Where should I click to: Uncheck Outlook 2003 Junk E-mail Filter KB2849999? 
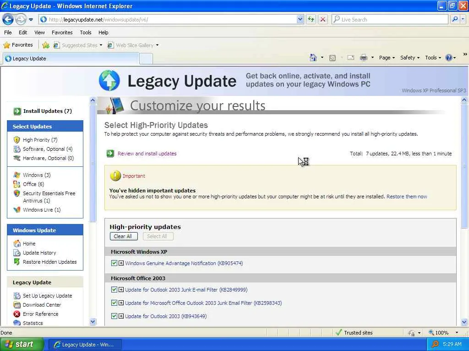tap(114, 289)
